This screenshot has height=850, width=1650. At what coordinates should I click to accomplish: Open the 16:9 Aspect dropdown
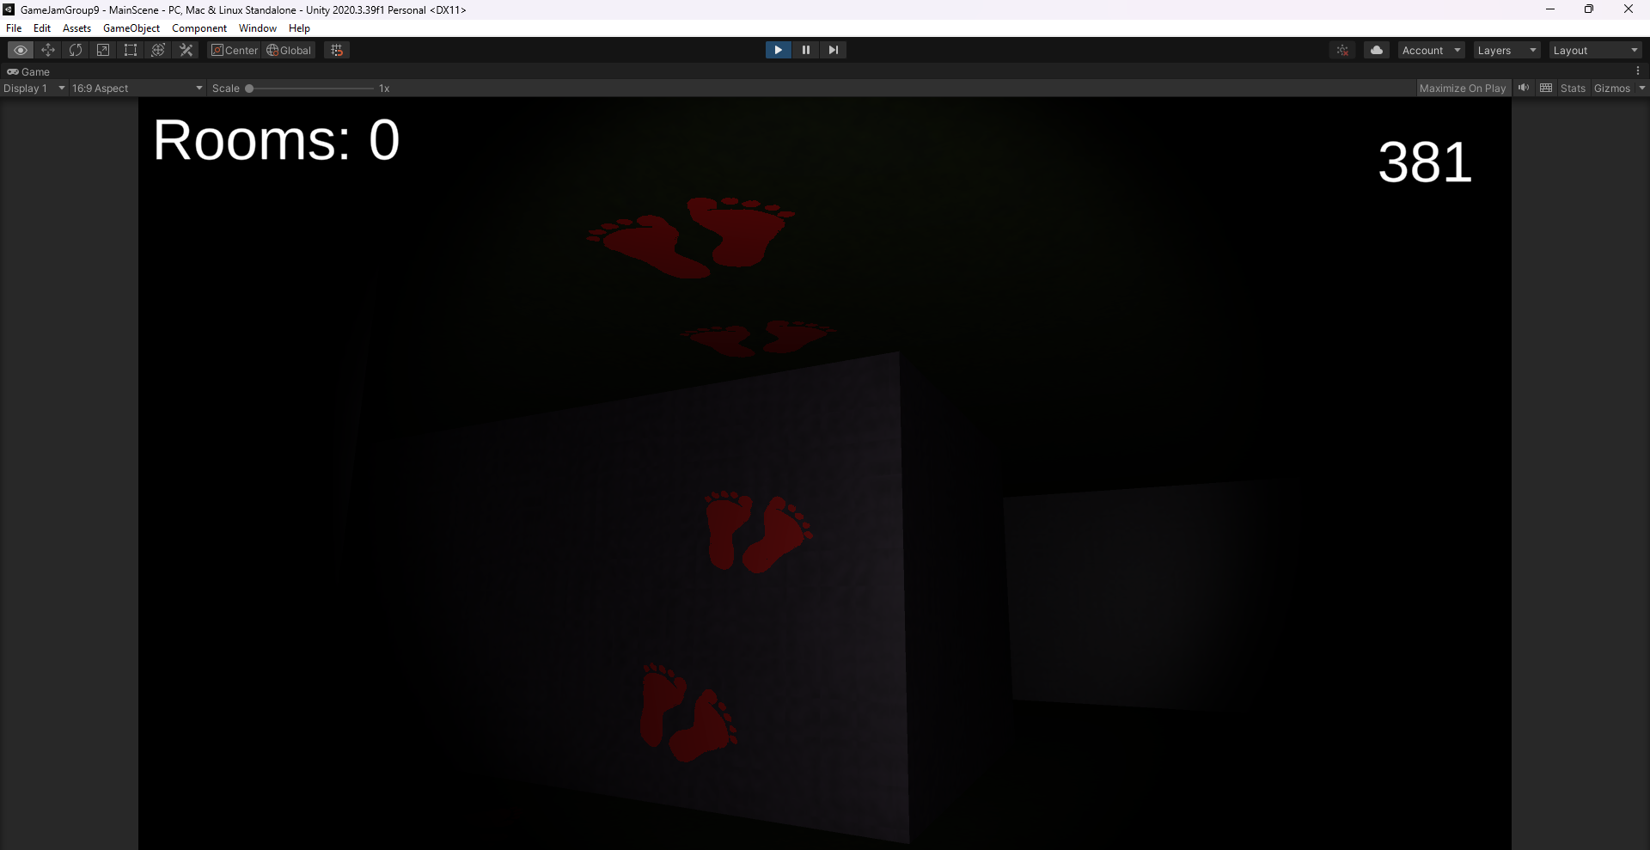coord(137,88)
